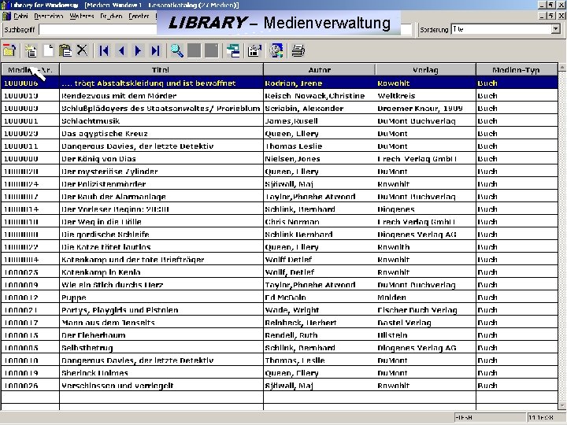Click the clipboard paste toolbar icon
Screen dimensions: 567x425
(x=65, y=50)
